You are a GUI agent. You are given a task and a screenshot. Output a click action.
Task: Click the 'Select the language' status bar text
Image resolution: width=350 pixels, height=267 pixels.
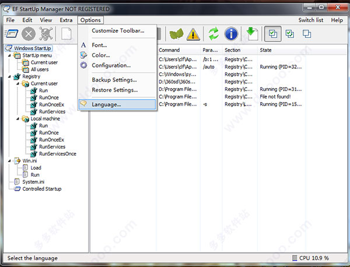32,258
